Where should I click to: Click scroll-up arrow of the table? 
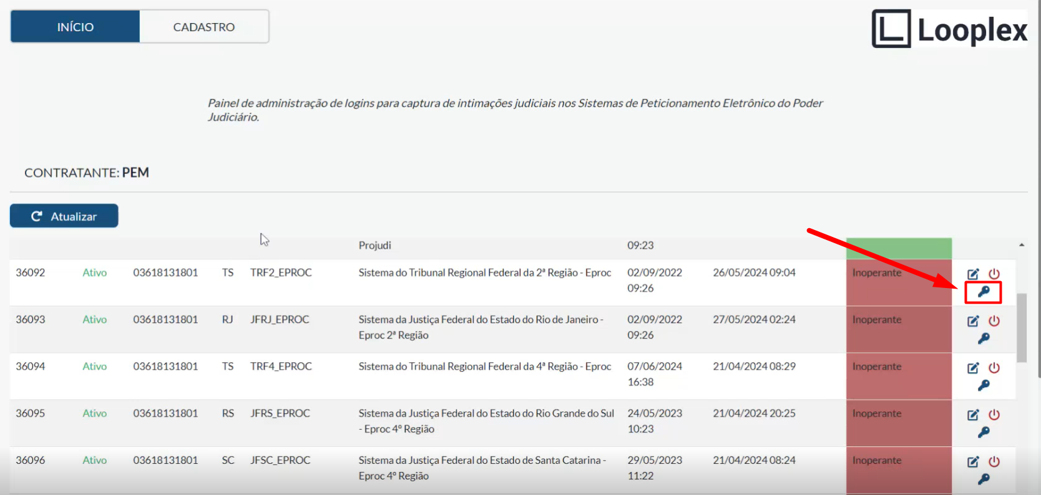point(1022,245)
